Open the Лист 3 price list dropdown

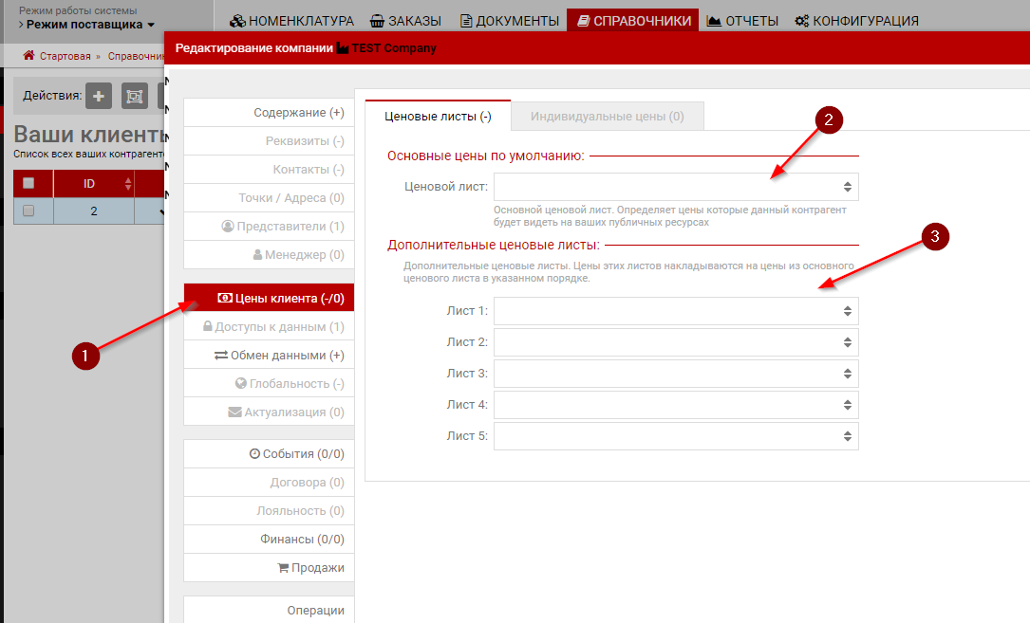pos(676,374)
